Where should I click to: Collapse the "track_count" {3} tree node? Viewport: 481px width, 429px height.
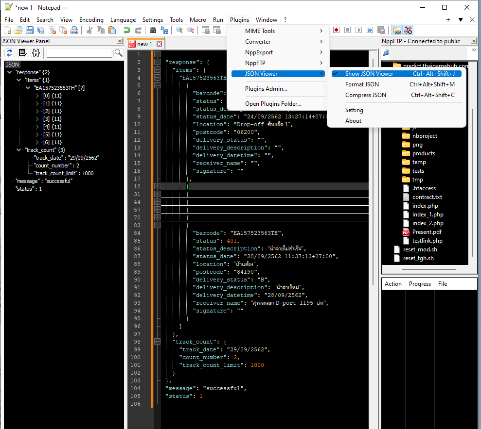click(x=18, y=150)
